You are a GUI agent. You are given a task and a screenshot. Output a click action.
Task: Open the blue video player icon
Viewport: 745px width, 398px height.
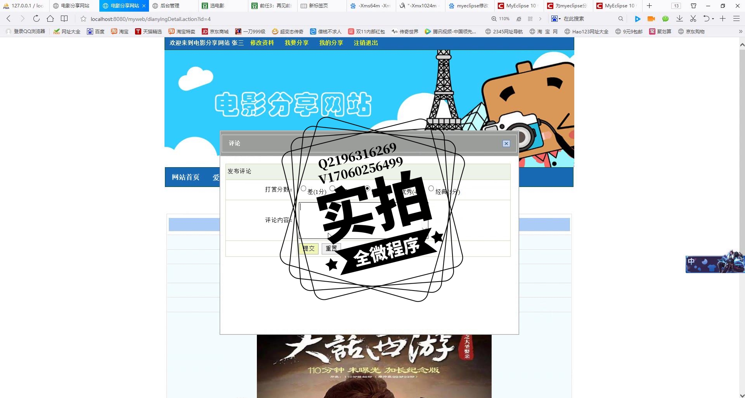click(637, 19)
